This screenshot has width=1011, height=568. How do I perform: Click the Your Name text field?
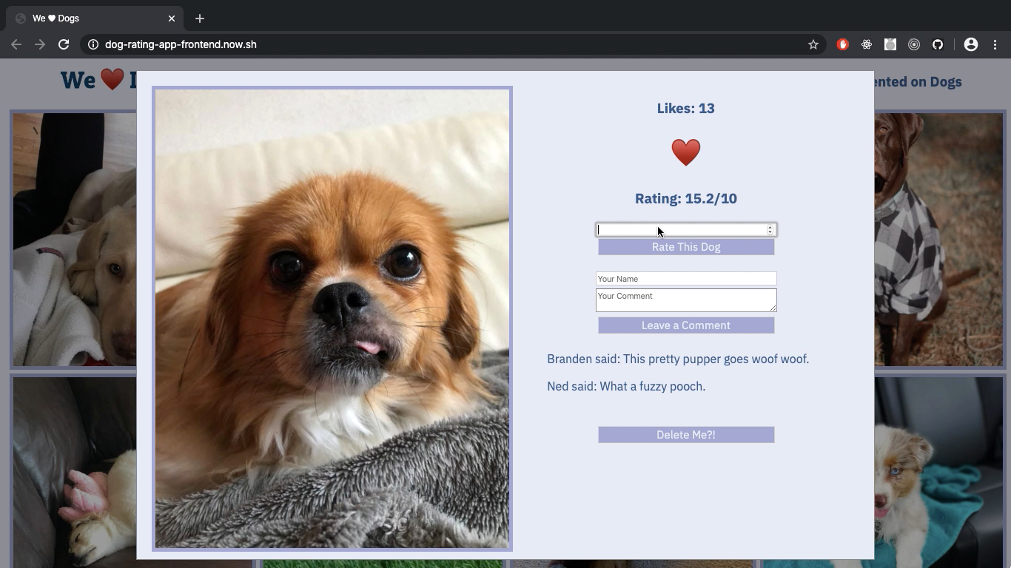(x=686, y=279)
